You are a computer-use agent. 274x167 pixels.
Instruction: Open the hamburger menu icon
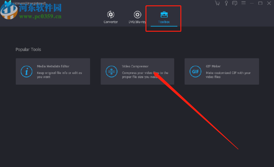(x=244, y=3)
